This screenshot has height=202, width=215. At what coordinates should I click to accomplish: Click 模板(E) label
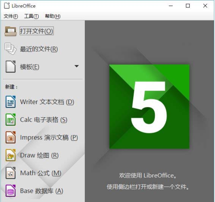pos(30,67)
